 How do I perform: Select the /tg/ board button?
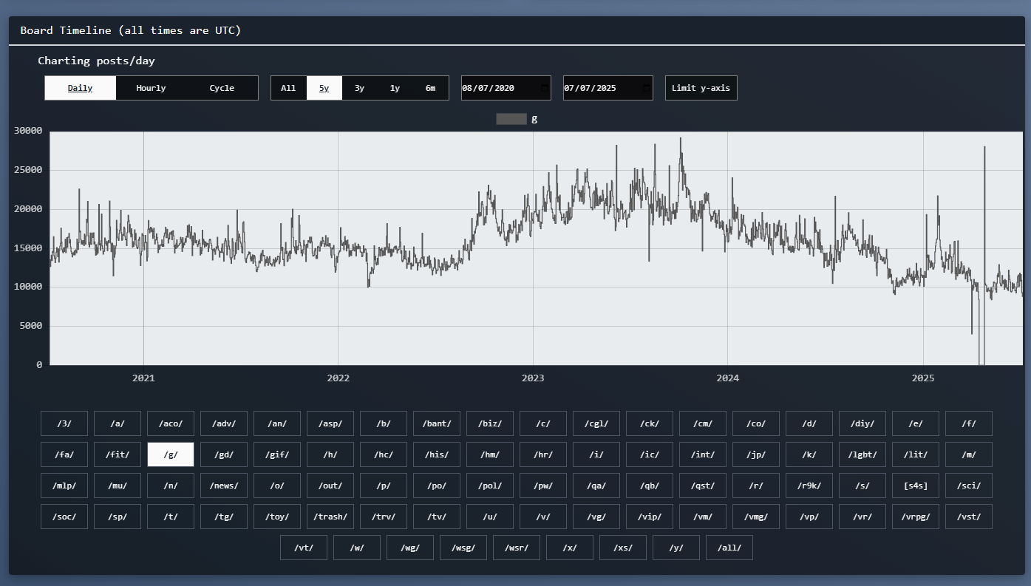click(224, 517)
